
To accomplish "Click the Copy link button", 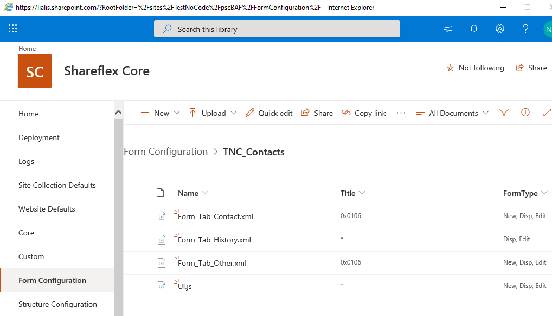I will point(364,113).
